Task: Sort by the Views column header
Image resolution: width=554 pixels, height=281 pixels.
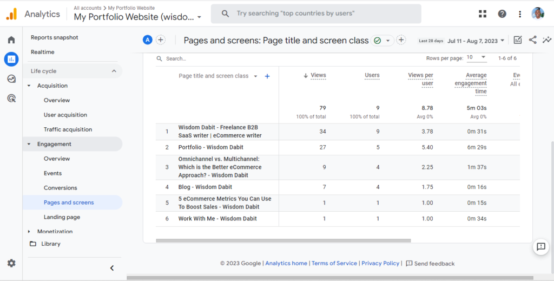Action: 318,75
